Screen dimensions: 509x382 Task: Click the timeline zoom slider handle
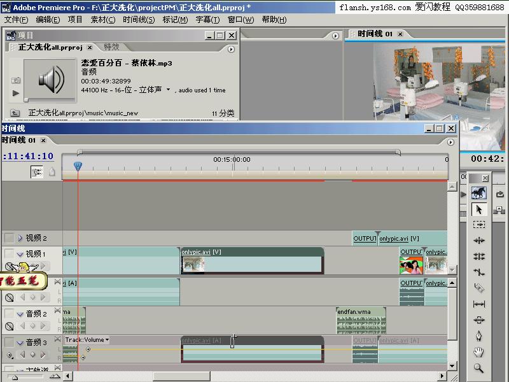(x=15, y=378)
